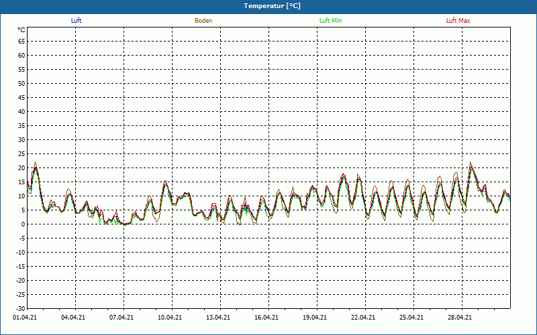Click the 65 y-axis label

point(21,42)
